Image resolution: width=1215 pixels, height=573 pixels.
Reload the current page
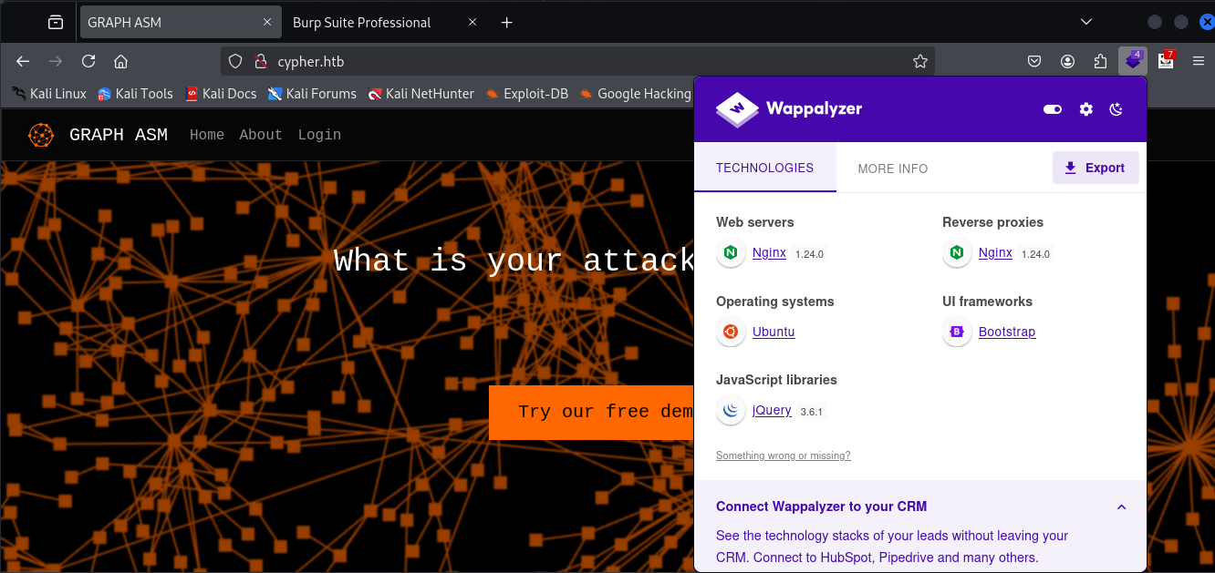88,61
